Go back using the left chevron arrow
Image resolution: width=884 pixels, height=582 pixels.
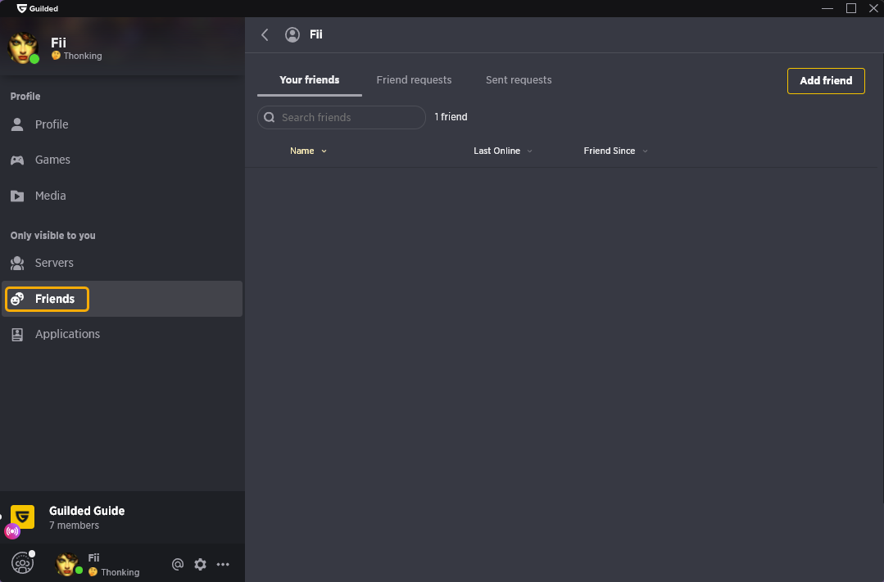click(x=265, y=35)
